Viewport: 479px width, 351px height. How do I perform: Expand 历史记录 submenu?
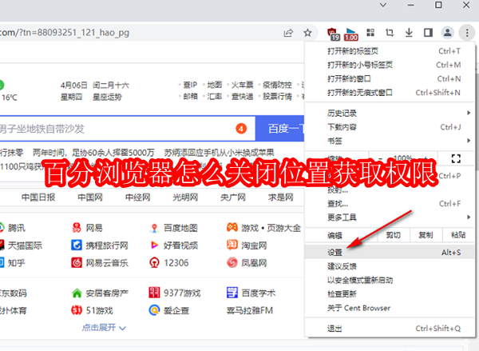click(390, 114)
